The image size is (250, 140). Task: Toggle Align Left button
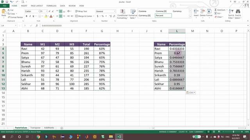pos(57,16)
